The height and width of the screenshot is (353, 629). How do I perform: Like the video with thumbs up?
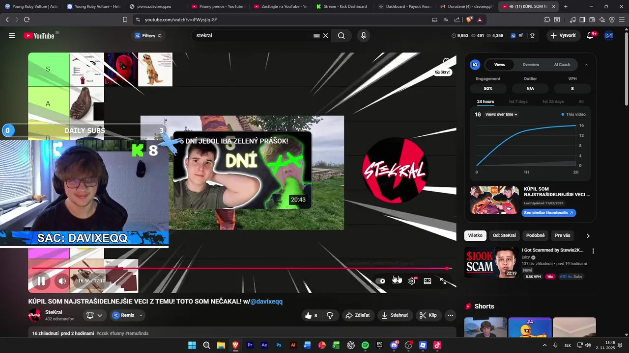(312, 315)
